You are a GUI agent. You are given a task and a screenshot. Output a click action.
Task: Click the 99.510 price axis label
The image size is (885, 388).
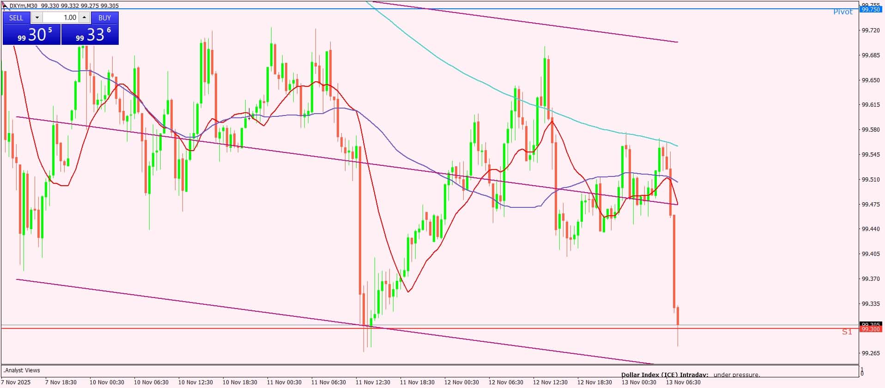tap(871, 180)
